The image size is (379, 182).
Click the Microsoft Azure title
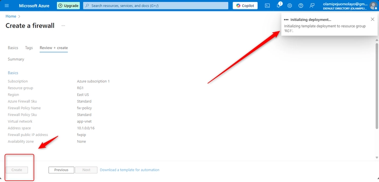click(34, 6)
